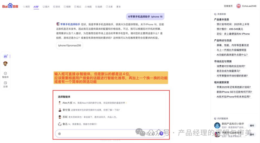Screen dimensions: 260x143
Task: Click the Ai icon in left sidebar
Action: (x=5, y=56)
